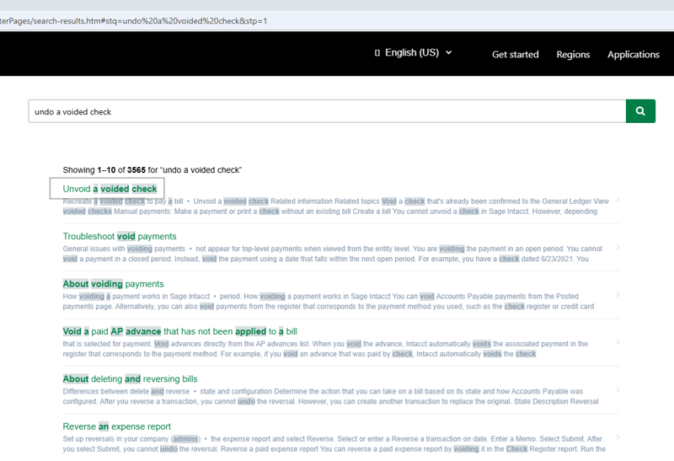Click the arrow beside Reverse an expense report result
674x461 pixels.
(x=618, y=437)
